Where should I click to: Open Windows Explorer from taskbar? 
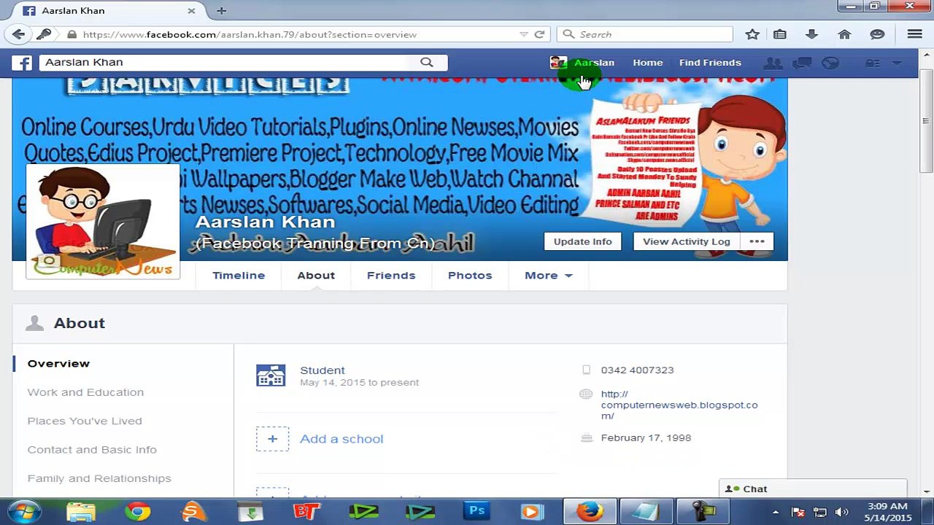pos(81,512)
